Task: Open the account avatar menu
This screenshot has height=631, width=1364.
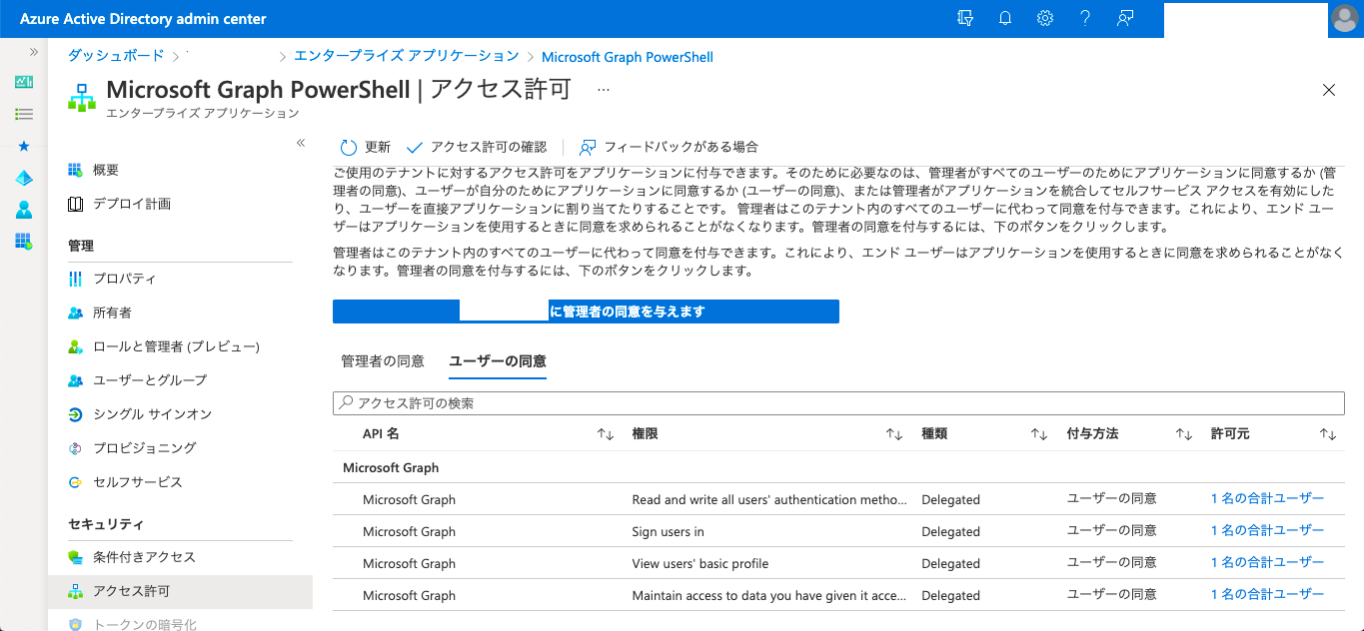Action: 1343,18
